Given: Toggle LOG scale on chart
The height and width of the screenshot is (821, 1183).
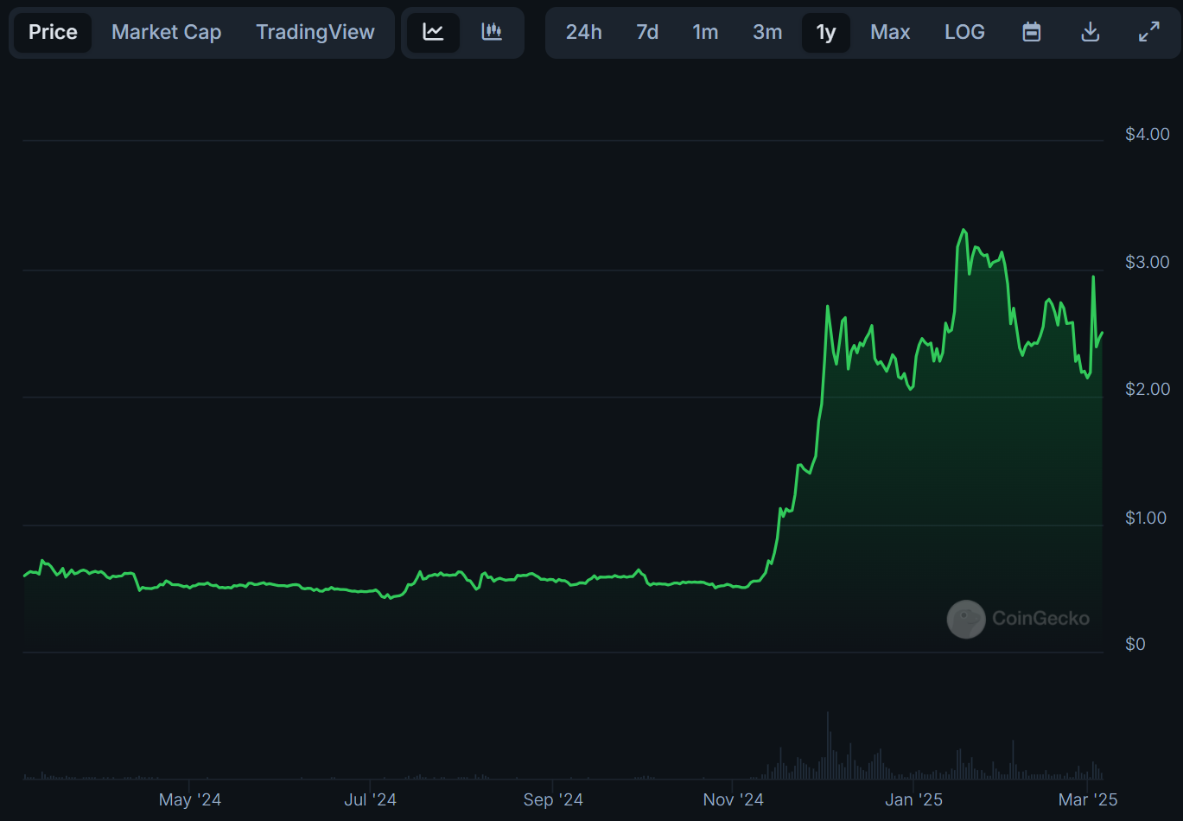Looking at the screenshot, I should 964,33.
